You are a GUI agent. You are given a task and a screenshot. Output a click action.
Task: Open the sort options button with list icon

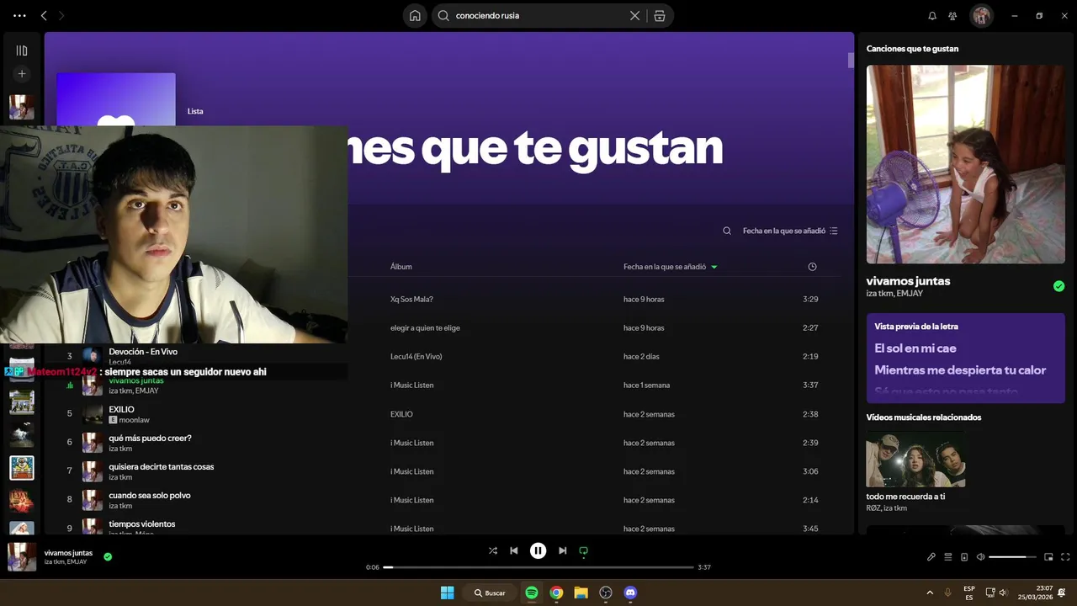point(790,231)
